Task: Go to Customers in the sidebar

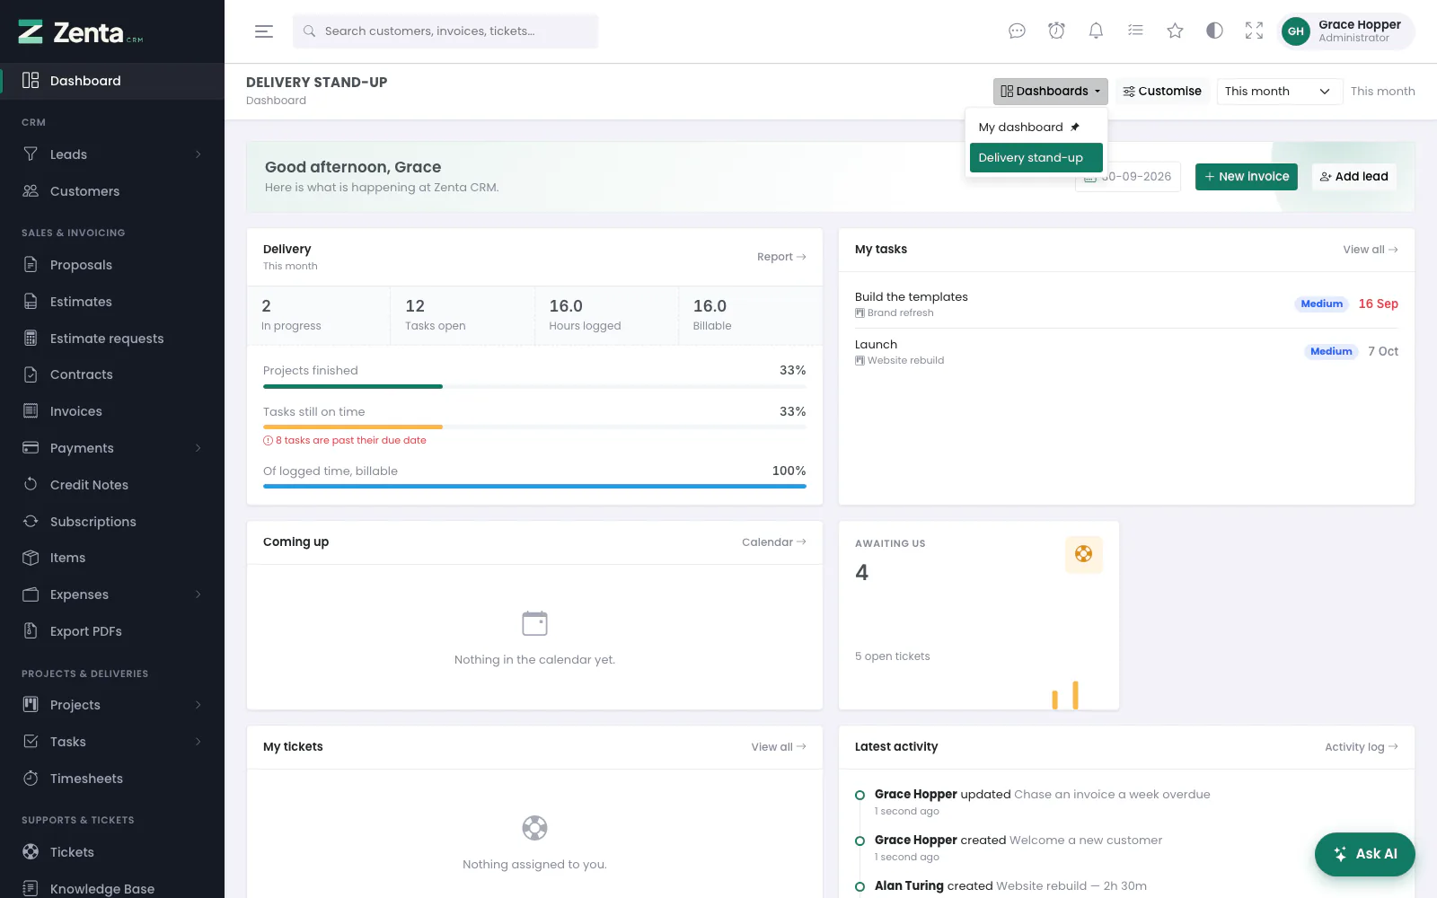Action: tap(112, 191)
